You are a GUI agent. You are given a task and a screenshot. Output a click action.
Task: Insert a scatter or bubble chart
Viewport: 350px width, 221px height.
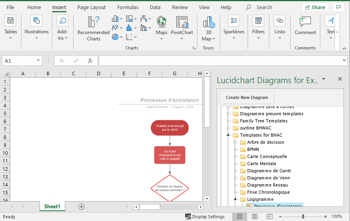(131, 37)
